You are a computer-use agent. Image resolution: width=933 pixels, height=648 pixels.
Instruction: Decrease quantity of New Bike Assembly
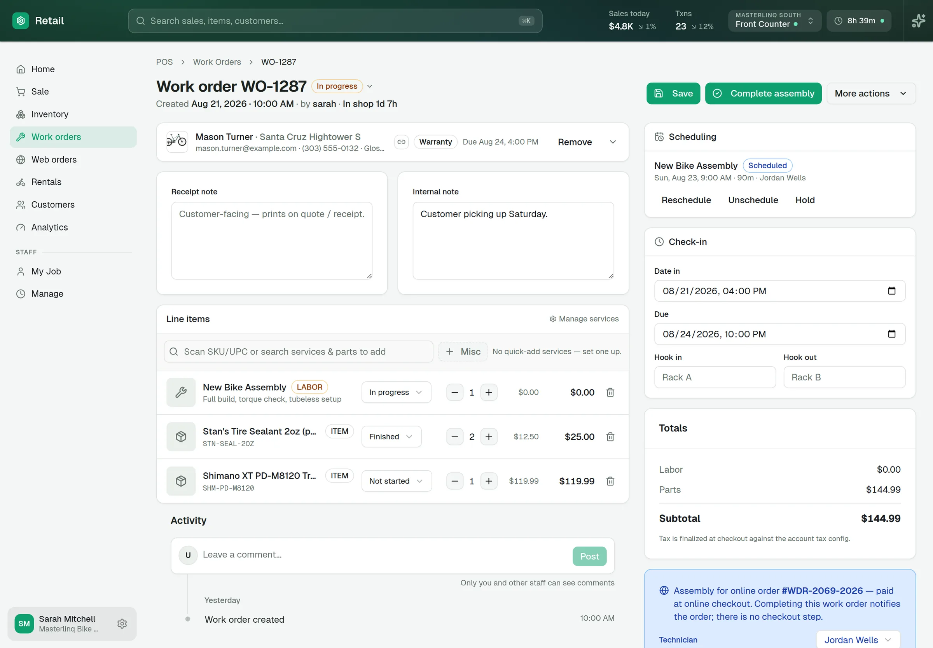(x=455, y=392)
